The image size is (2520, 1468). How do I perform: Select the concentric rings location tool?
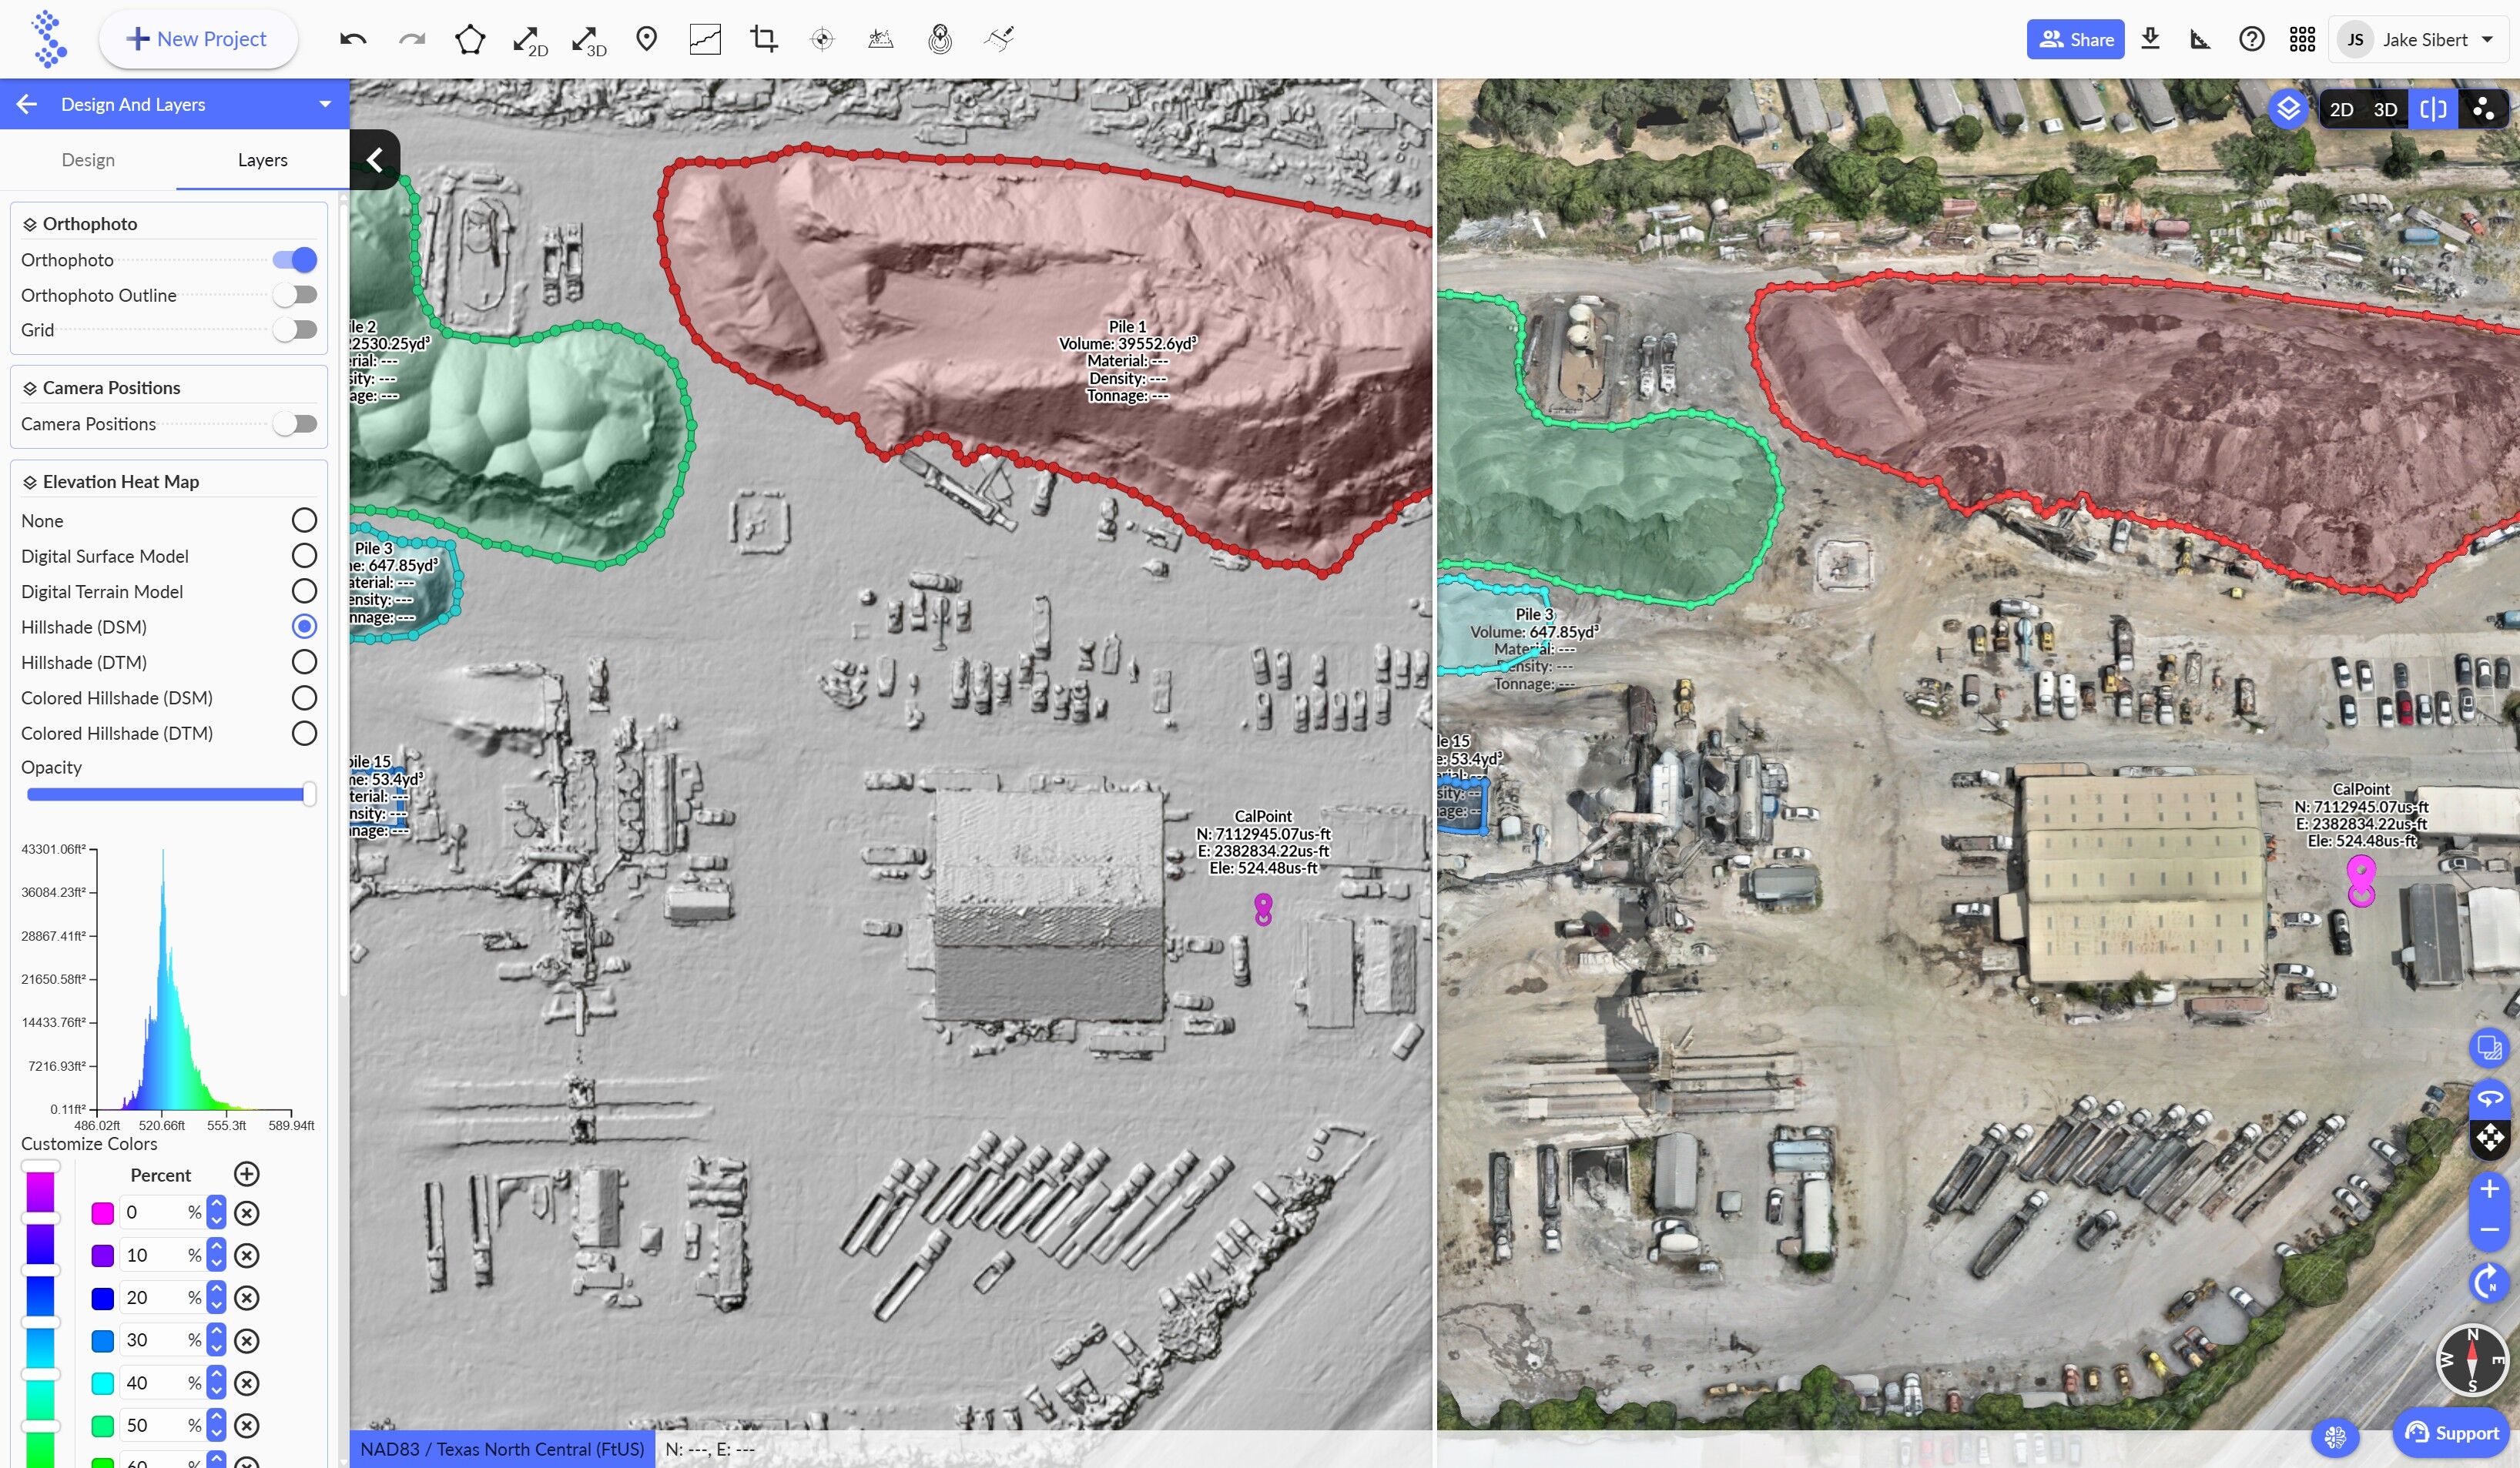(940, 39)
